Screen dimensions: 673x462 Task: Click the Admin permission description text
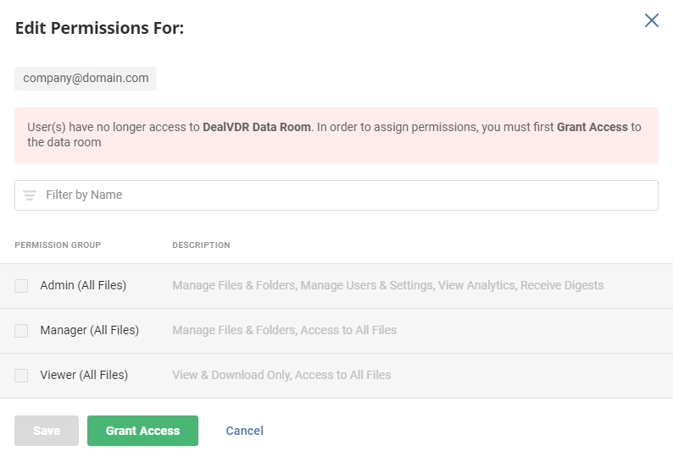point(387,286)
